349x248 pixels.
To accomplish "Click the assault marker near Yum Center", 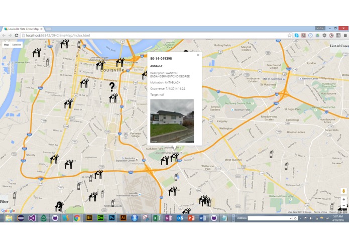I will (x=120, y=62).
